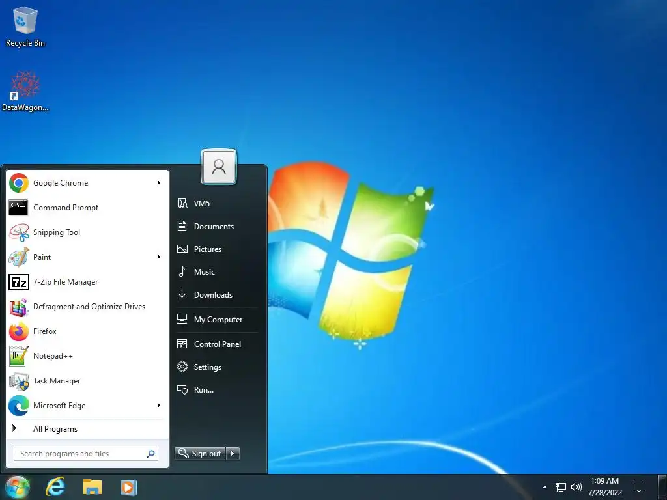Show All Programs list
The image size is (667, 500).
(x=87, y=428)
